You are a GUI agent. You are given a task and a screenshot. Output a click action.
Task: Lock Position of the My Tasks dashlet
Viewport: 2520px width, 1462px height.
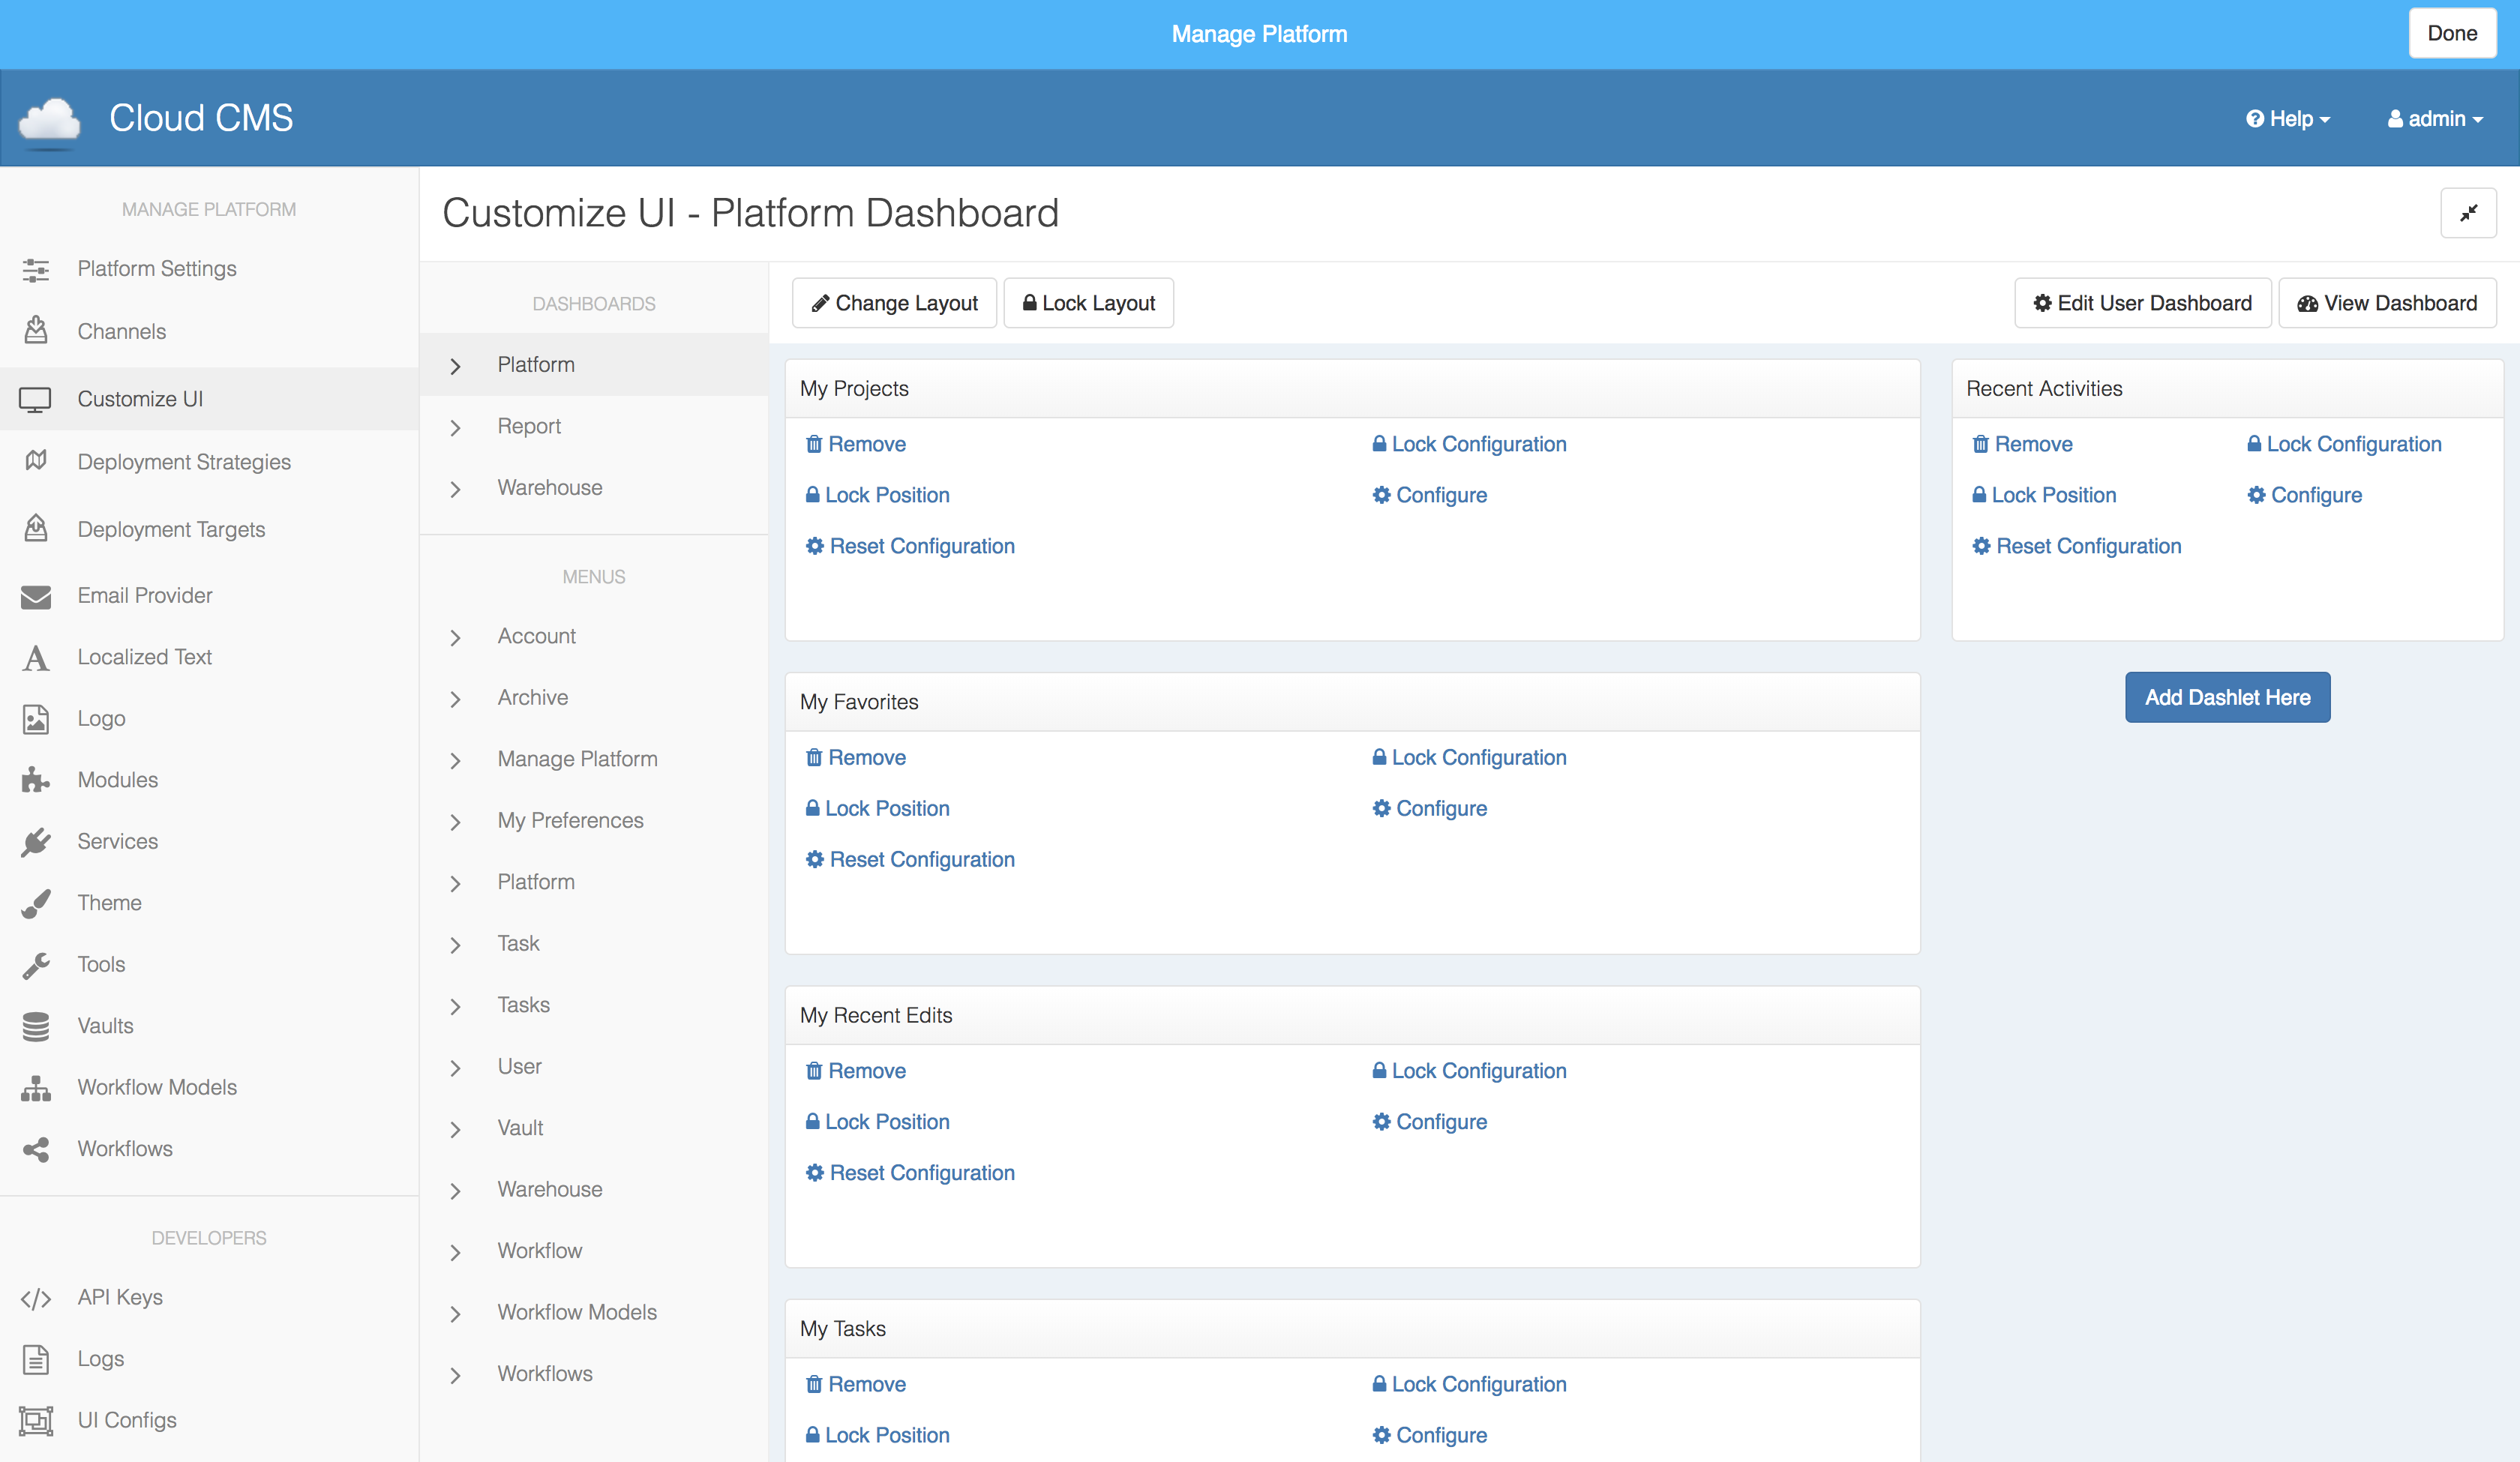[x=877, y=1435]
